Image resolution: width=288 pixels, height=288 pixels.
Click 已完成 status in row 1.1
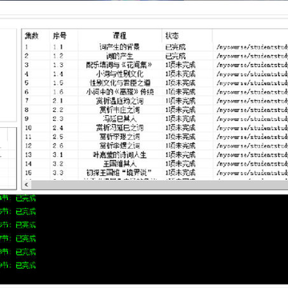[x=175, y=47]
